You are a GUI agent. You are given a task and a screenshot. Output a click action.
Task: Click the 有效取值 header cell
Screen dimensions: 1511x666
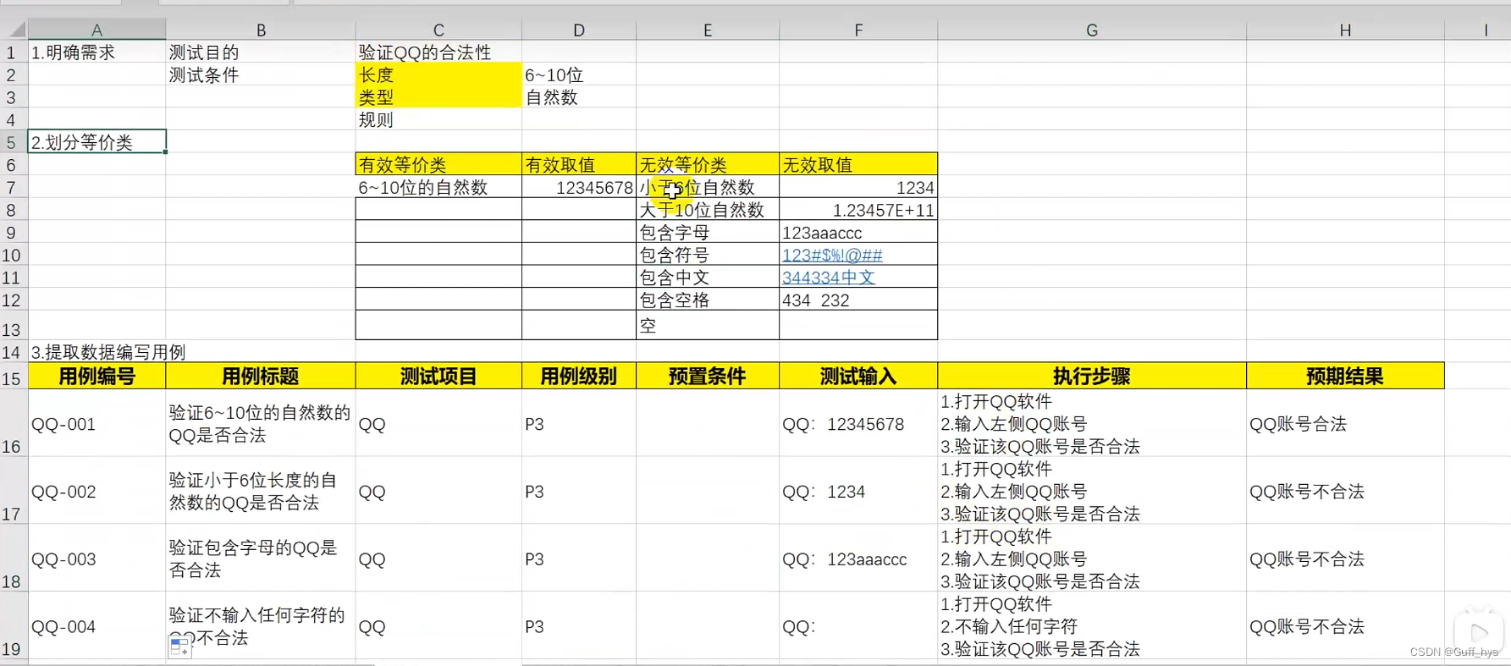[579, 164]
